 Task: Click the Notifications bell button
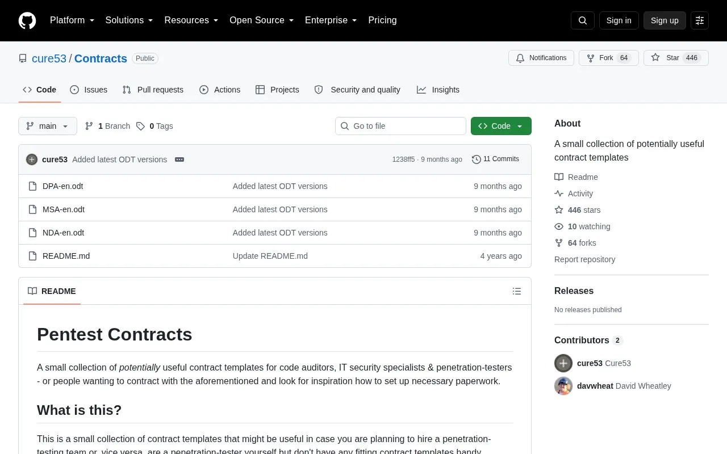[x=541, y=58]
